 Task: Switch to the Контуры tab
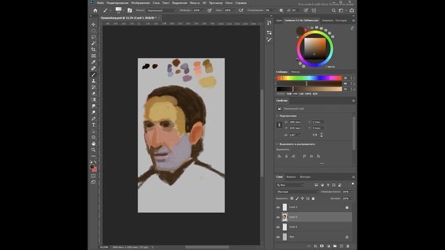point(305,177)
